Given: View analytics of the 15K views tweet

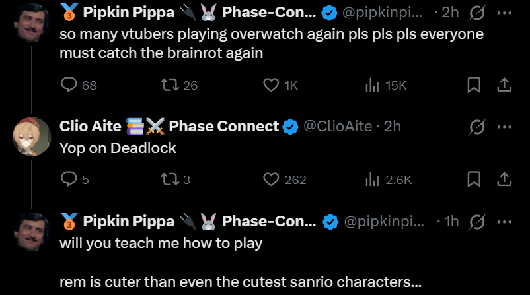Looking at the screenshot, I should 372,85.
